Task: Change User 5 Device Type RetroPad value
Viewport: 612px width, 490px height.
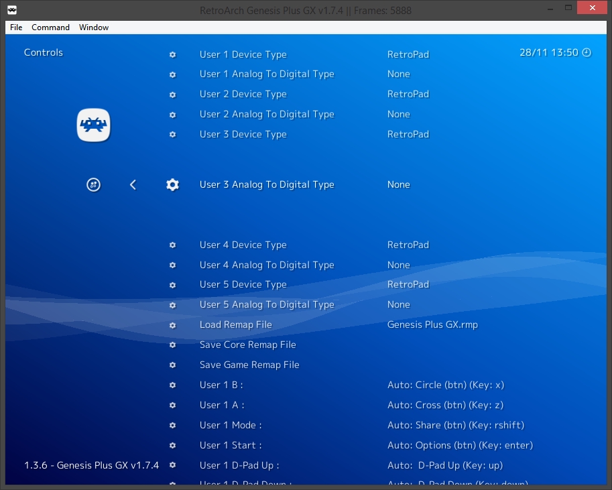Action: pyautogui.click(x=408, y=285)
